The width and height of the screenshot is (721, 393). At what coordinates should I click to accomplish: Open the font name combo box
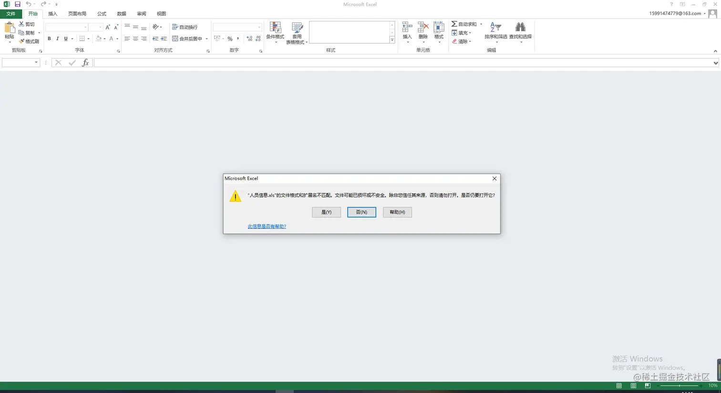67,27
